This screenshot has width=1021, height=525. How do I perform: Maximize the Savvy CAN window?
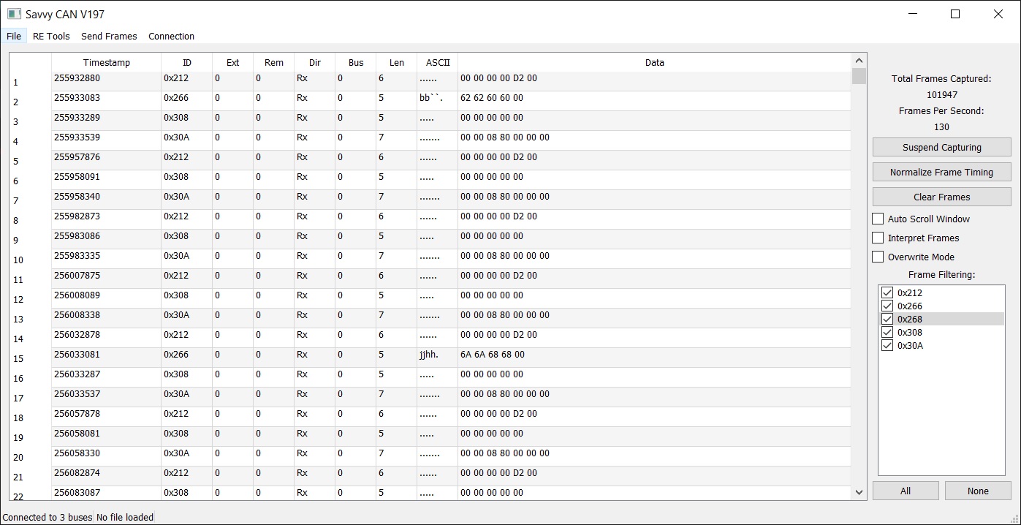tap(954, 14)
